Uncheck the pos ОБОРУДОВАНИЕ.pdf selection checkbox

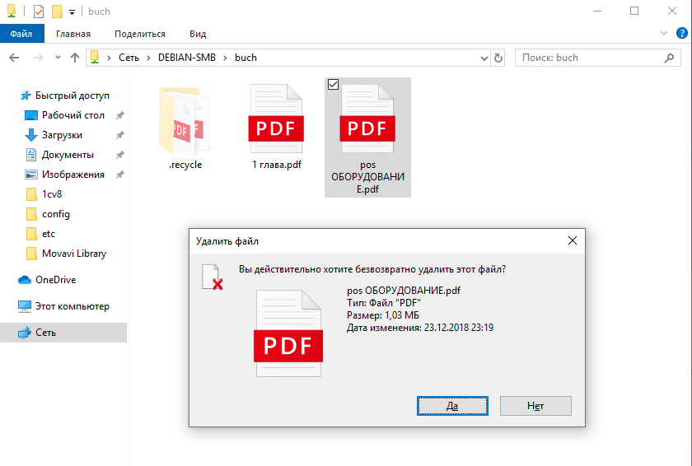(x=333, y=84)
